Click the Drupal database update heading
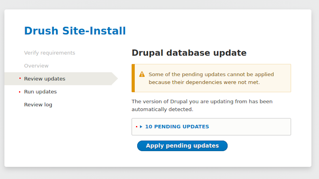This screenshot has width=319, height=179. point(189,53)
